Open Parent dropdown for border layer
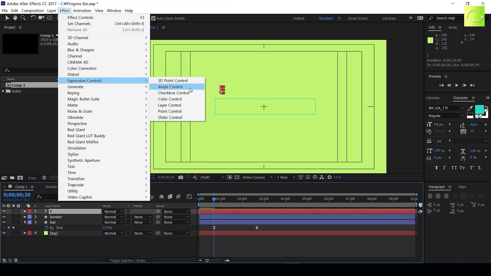This screenshot has height=276, width=491. [176, 217]
